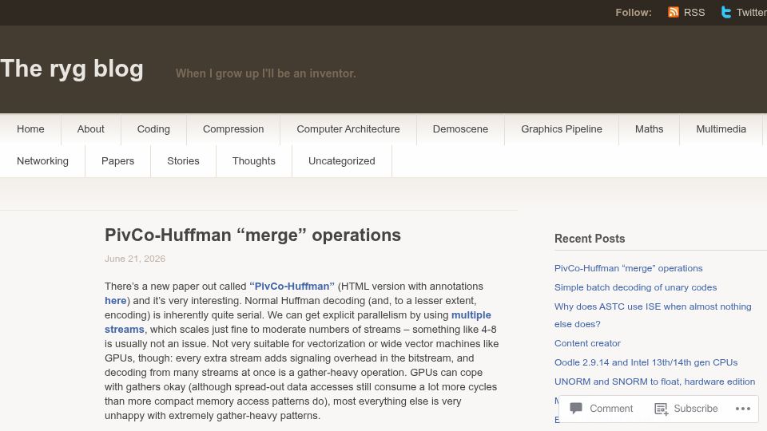
Task: Click the June 21, 2026 post date
Action: [135, 259]
